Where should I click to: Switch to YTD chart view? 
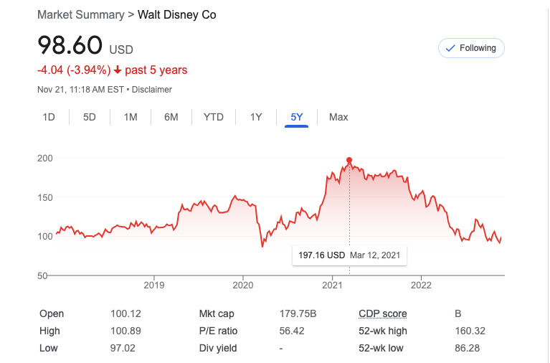tap(214, 117)
